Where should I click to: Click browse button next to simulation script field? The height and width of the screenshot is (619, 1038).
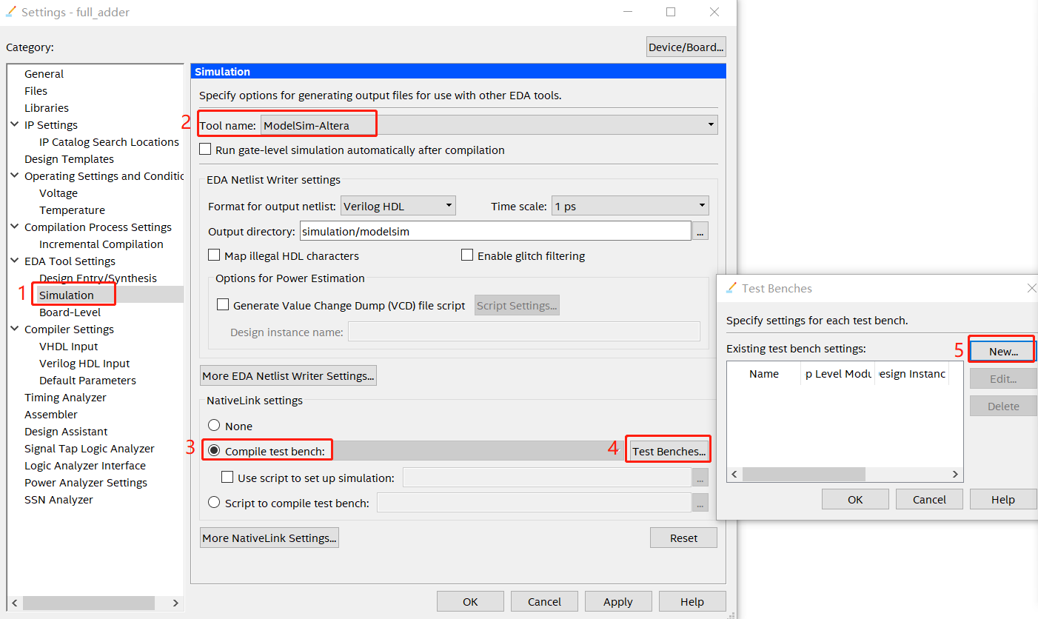[700, 478]
